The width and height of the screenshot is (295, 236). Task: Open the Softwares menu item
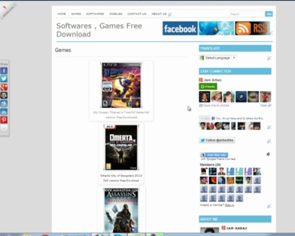point(95,14)
